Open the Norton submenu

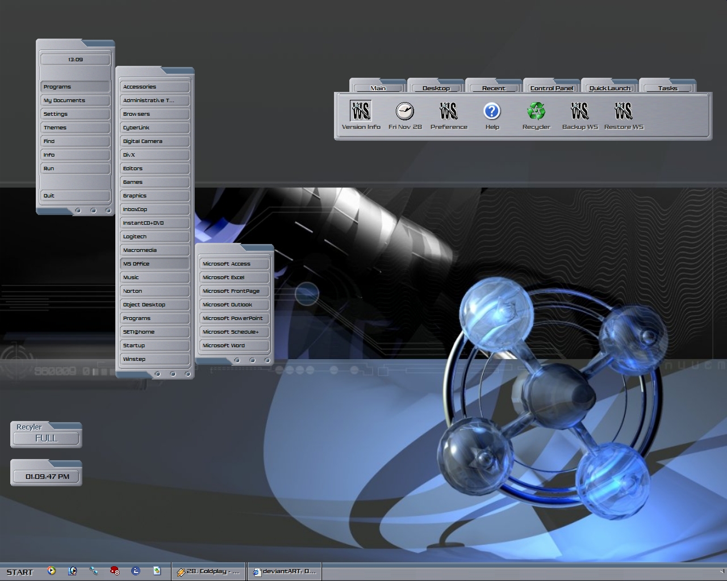(x=155, y=291)
